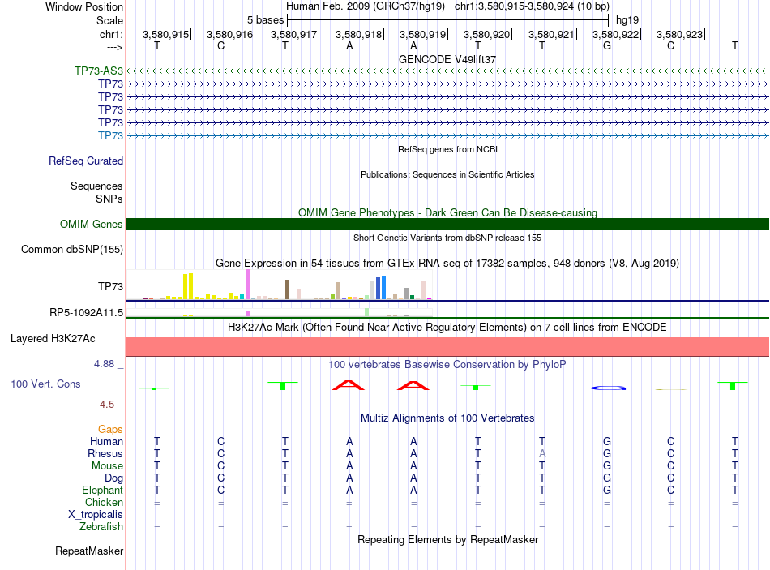This screenshot has width=770, height=570.
Task: Click the pink H3K27Ac signal bar
Action: (447, 346)
